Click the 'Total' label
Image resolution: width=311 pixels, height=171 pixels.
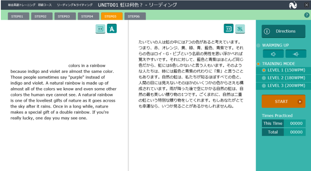[x=273, y=132]
